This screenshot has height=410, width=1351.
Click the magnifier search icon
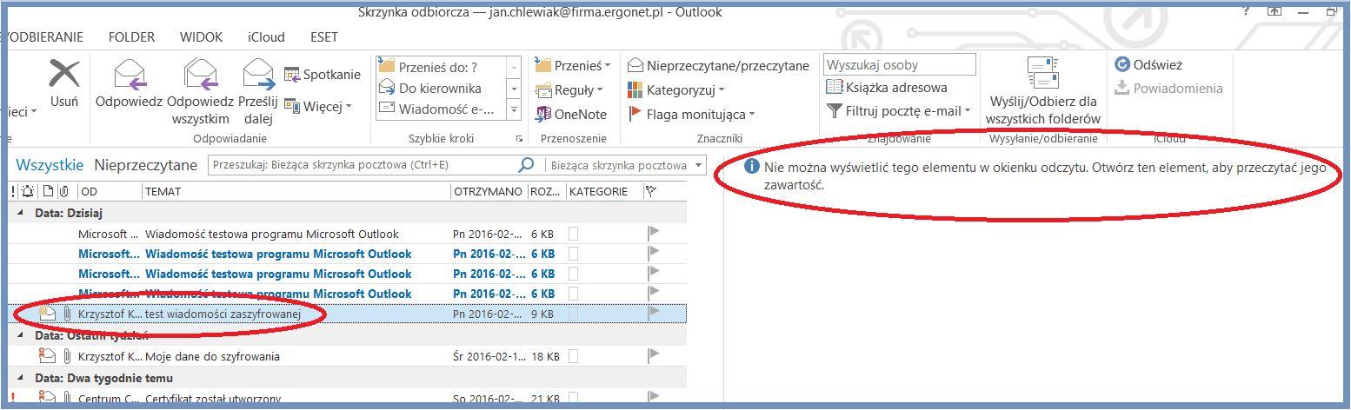[x=526, y=165]
